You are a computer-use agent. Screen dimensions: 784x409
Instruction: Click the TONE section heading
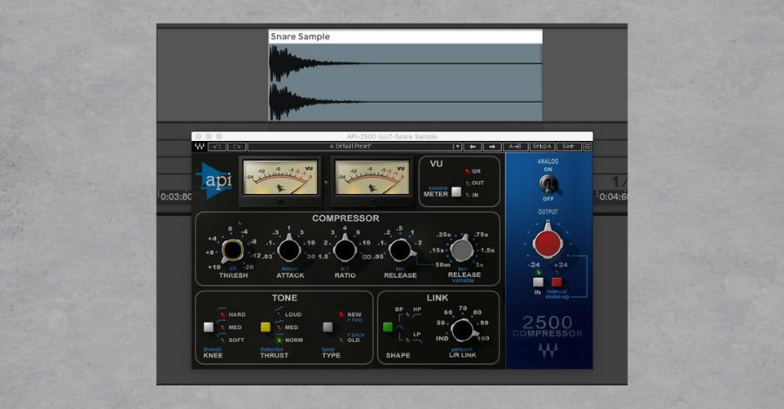click(285, 298)
